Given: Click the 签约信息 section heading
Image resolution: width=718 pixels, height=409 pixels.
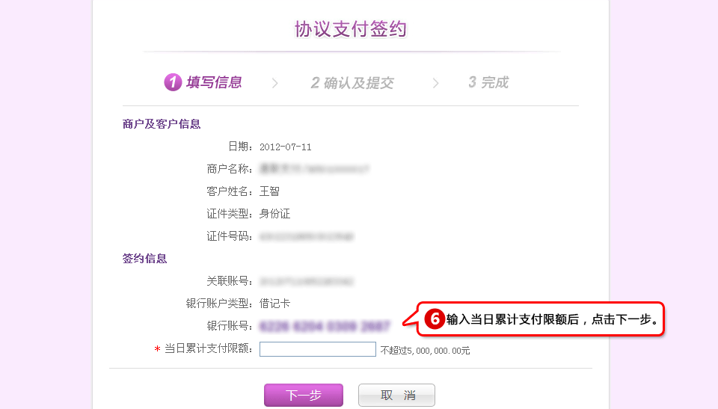Looking at the screenshot, I should tap(144, 259).
